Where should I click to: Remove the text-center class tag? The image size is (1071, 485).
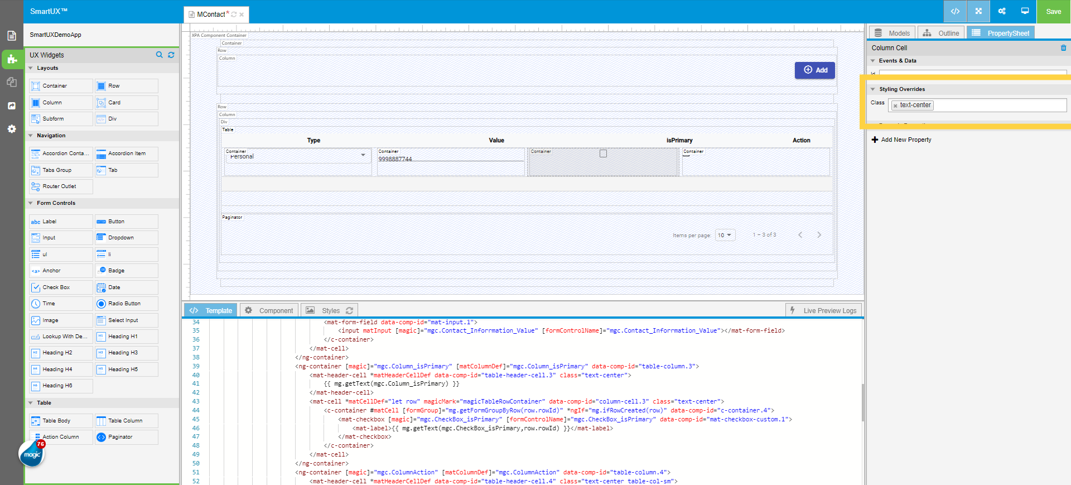click(895, 105)
